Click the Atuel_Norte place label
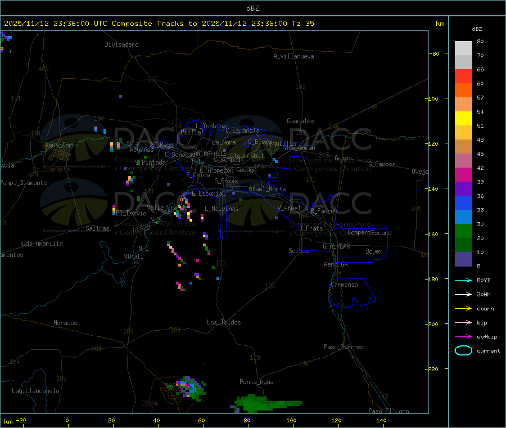The image size is (506, 428). click(267, 189)
